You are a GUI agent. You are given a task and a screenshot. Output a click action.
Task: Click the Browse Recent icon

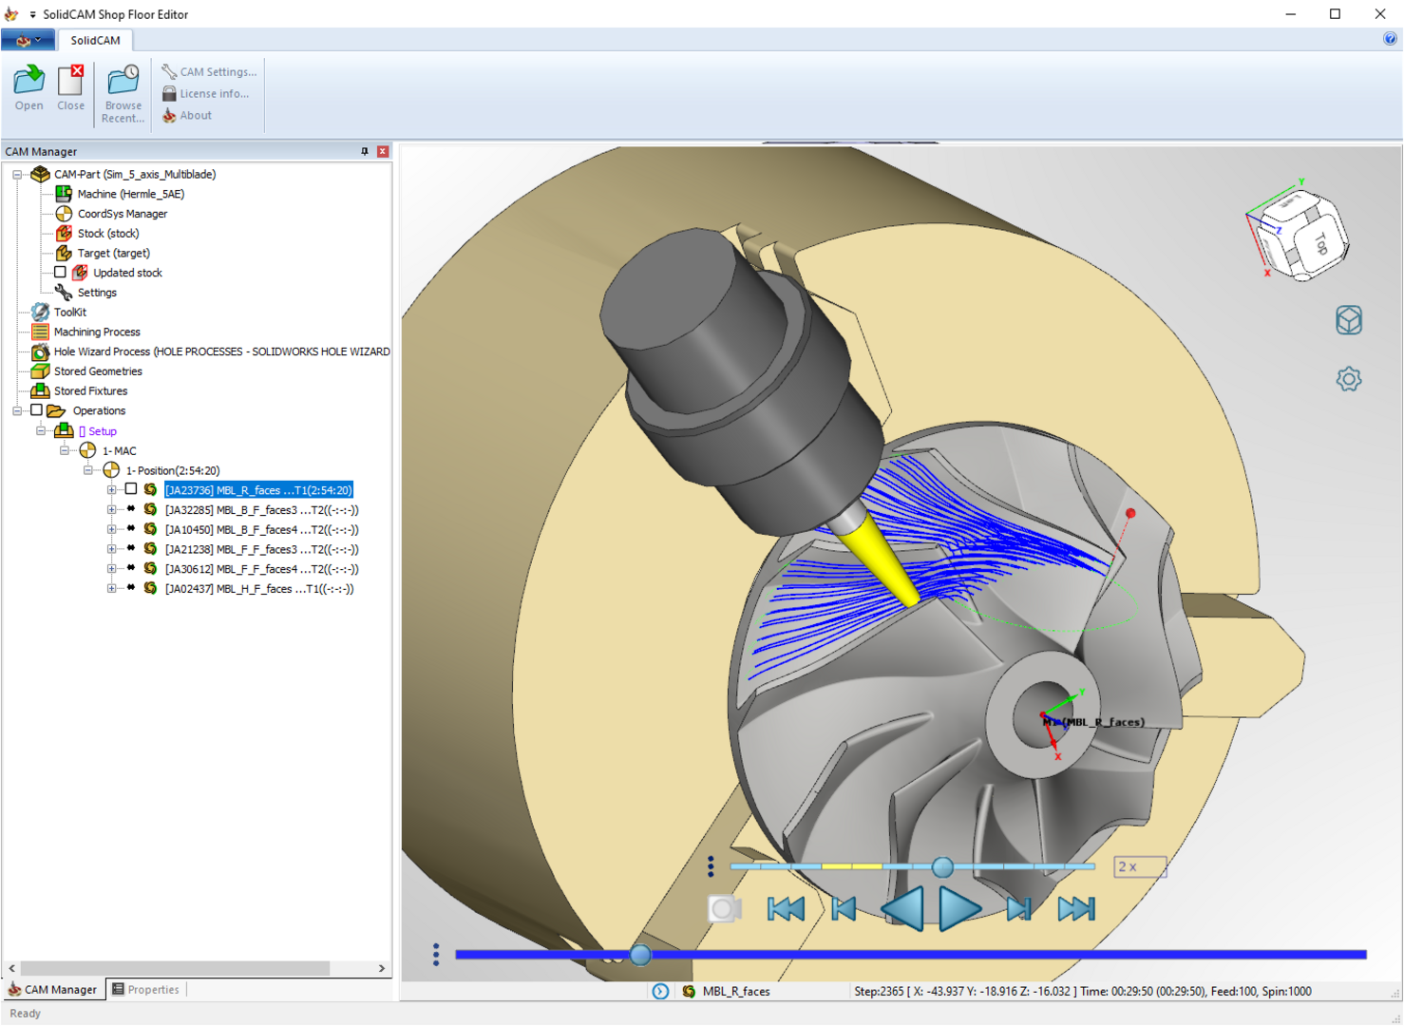point(123,83)
